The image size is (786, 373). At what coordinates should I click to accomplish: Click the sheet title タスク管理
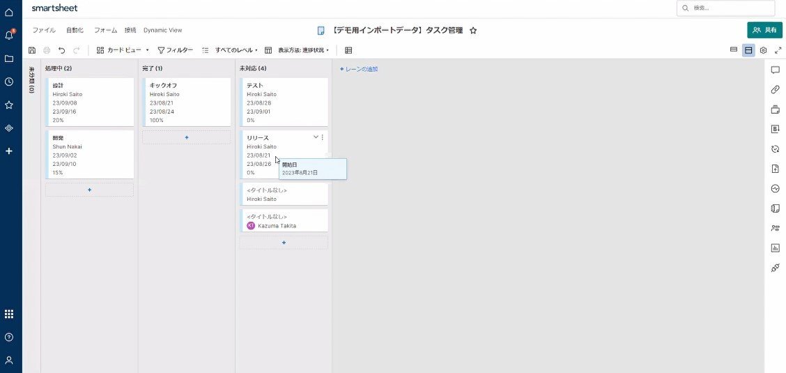[x=397, y=31]
